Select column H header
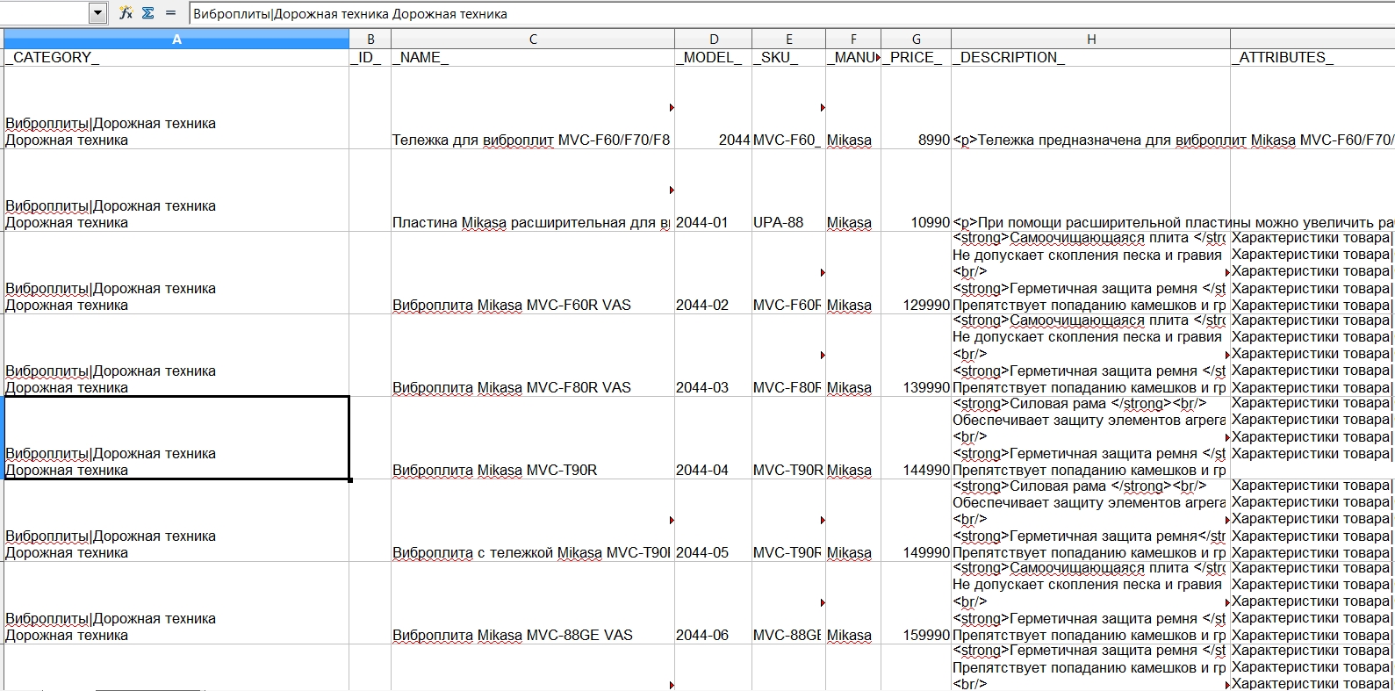Image resolution: width=1395 pixels, height=691 pixels. [1091, 40]
